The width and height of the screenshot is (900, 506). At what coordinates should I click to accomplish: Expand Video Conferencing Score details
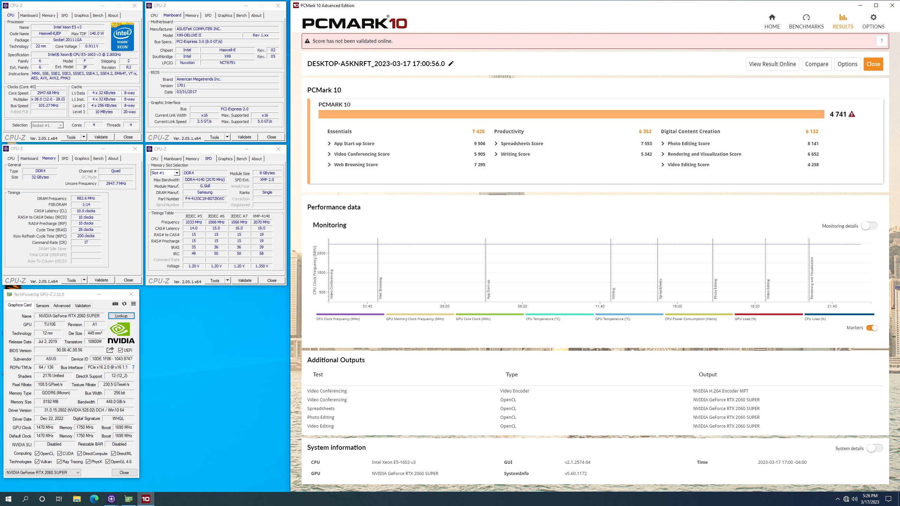pyautogui.click(x=329, y=154)
